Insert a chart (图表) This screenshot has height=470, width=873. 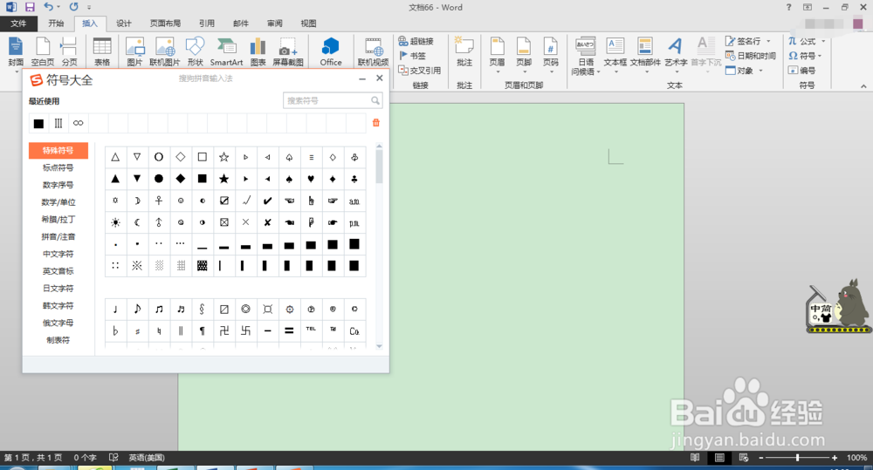point(258,51)
